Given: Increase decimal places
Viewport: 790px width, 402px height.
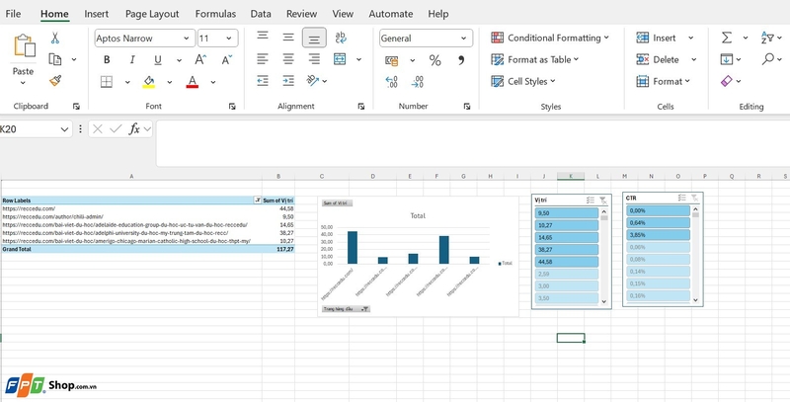Looking at the screenshot, I should pyautogui.click(x=391, y=82).
